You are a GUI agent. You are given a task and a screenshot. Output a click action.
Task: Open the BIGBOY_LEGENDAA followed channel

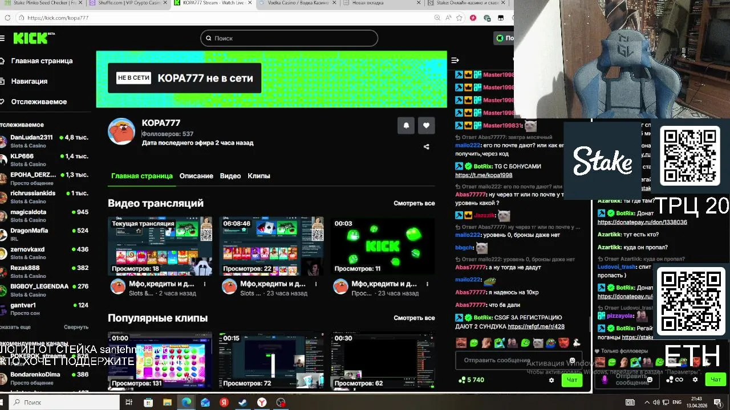click(44, 290)
